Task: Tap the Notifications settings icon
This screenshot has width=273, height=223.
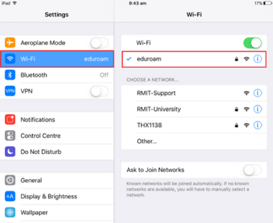Action: pyautogui.click(x=10, y=119)
